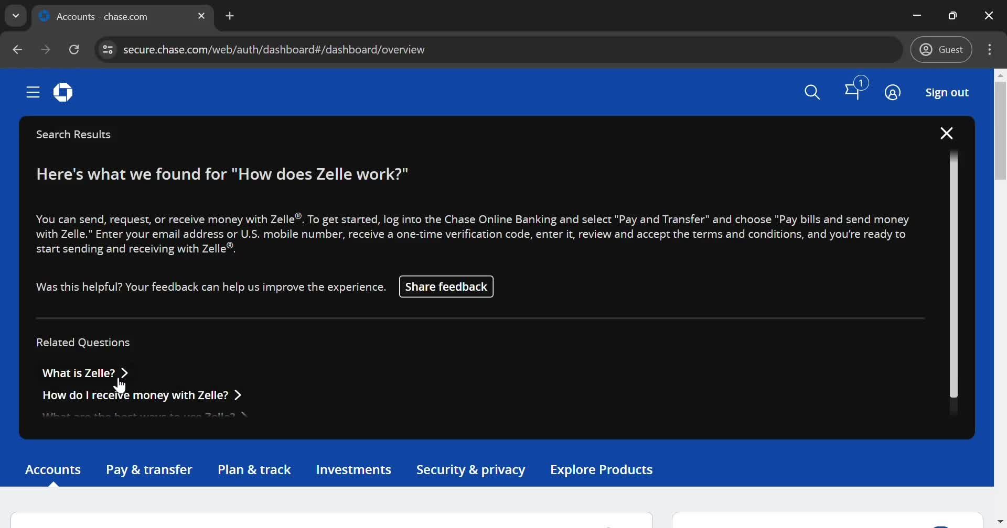Expand the tab search dropdown arrow
The width and height of the screenshot is (1007, 528).
click(x=16, y=16)
